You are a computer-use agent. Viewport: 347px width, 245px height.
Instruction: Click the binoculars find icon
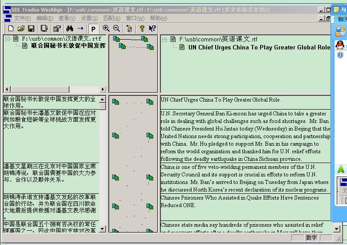tap(69, 29)
